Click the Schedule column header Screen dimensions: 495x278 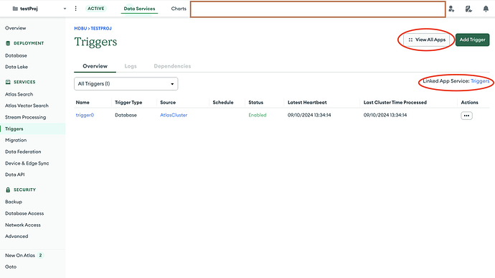coord(223,103)
